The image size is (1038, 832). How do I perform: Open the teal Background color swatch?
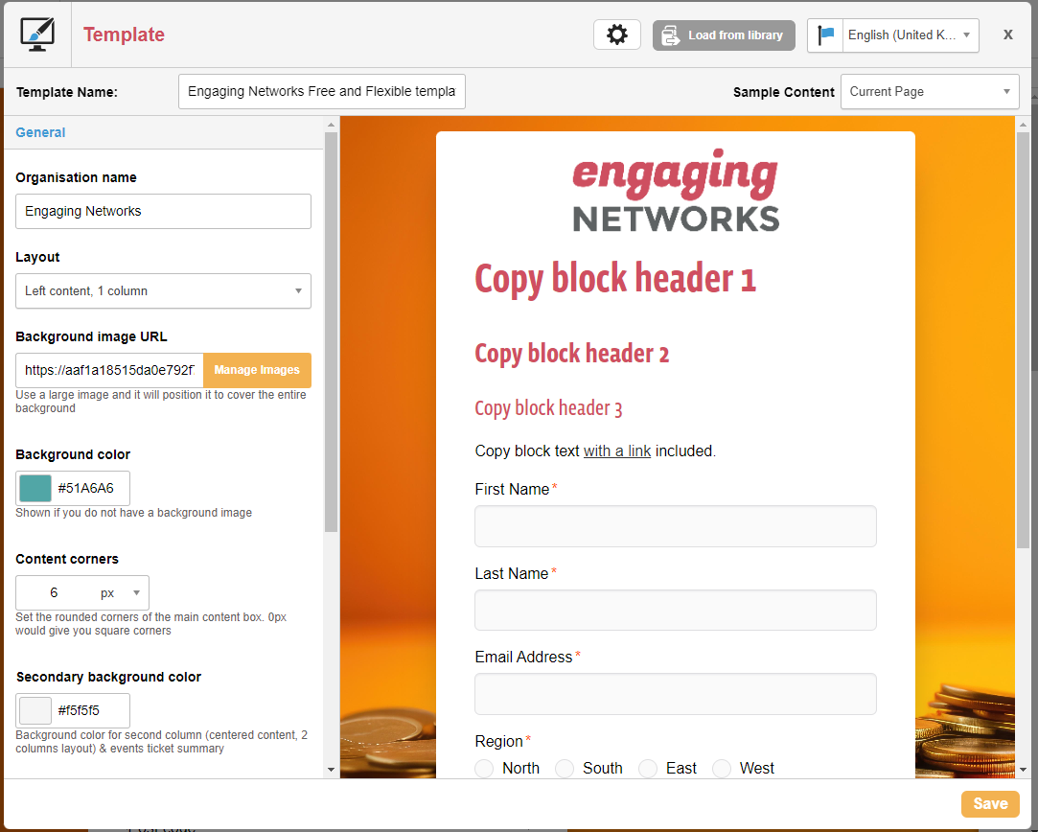click(35, 488)
